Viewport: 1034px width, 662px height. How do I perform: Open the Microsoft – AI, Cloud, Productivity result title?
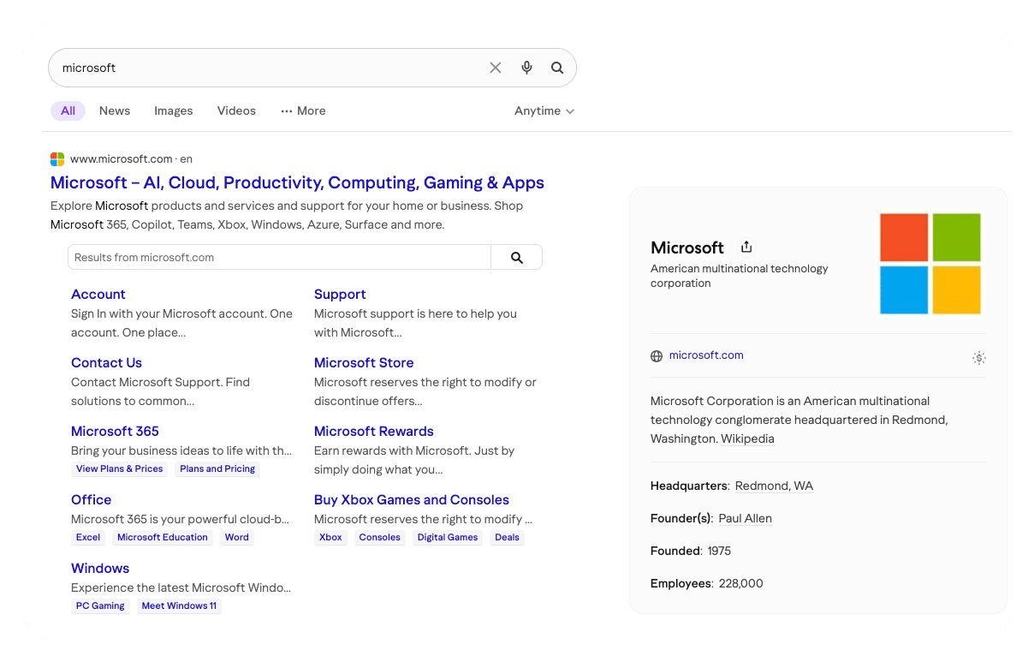coord(297,182)
